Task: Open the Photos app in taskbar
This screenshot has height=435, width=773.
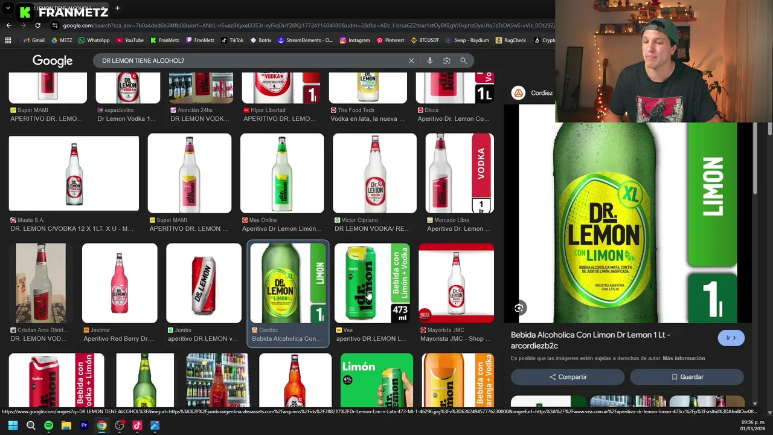Action: click(x=155, y=425)
